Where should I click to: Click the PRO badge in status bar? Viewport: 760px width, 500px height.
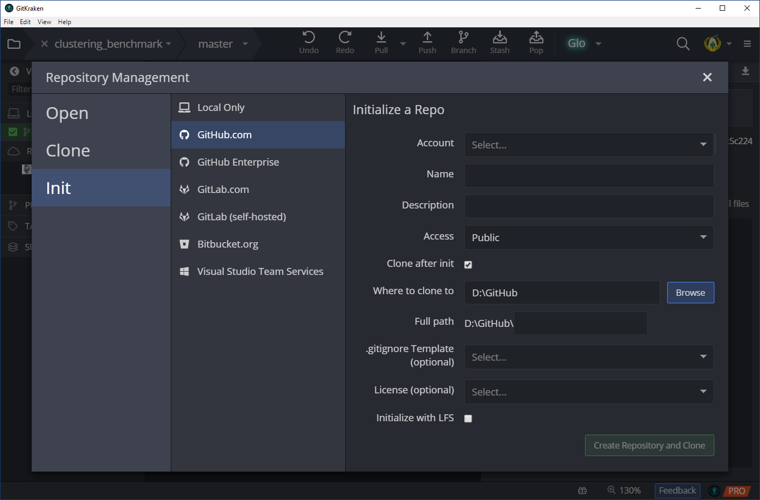pos(736,490)
